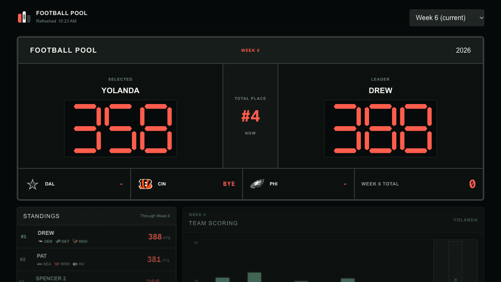Viewport: 501px width, 282px height.
Task: Click the Total Place #4 tile
Action: (250, 116)
